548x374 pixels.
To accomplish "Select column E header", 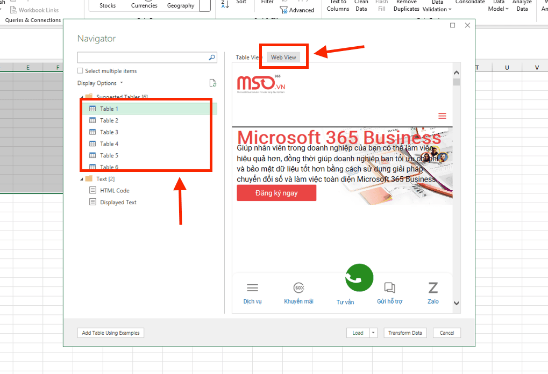I will tap(28, 67).
